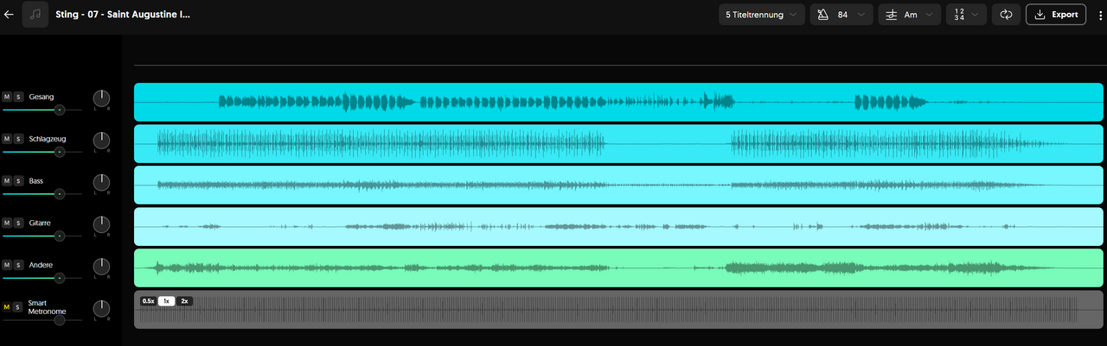Click the Schlagzeug track label

(48, 139)
